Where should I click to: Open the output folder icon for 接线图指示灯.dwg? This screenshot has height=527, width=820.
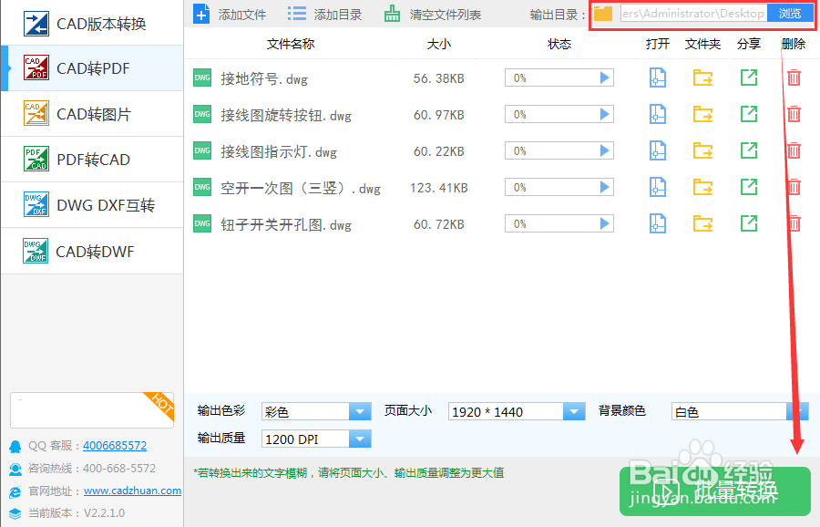[x=702, y=150]
